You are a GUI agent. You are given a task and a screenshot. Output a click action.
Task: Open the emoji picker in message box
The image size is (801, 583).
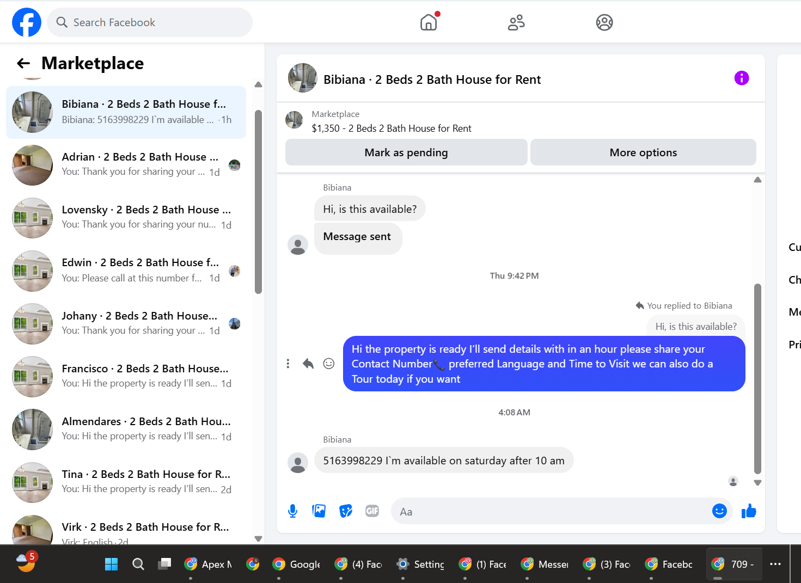[x=719, y=511]
